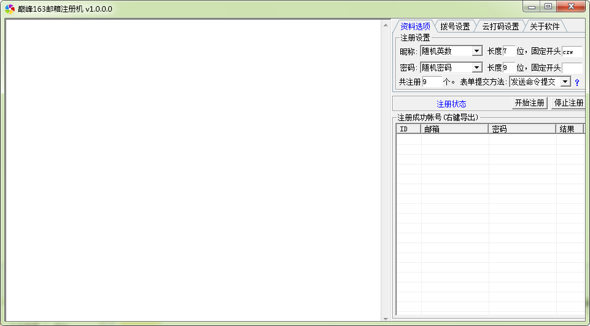Expand the 密码 随机密码 dropdown
This screenshot has height=326, width=590.
coord(477,68)
